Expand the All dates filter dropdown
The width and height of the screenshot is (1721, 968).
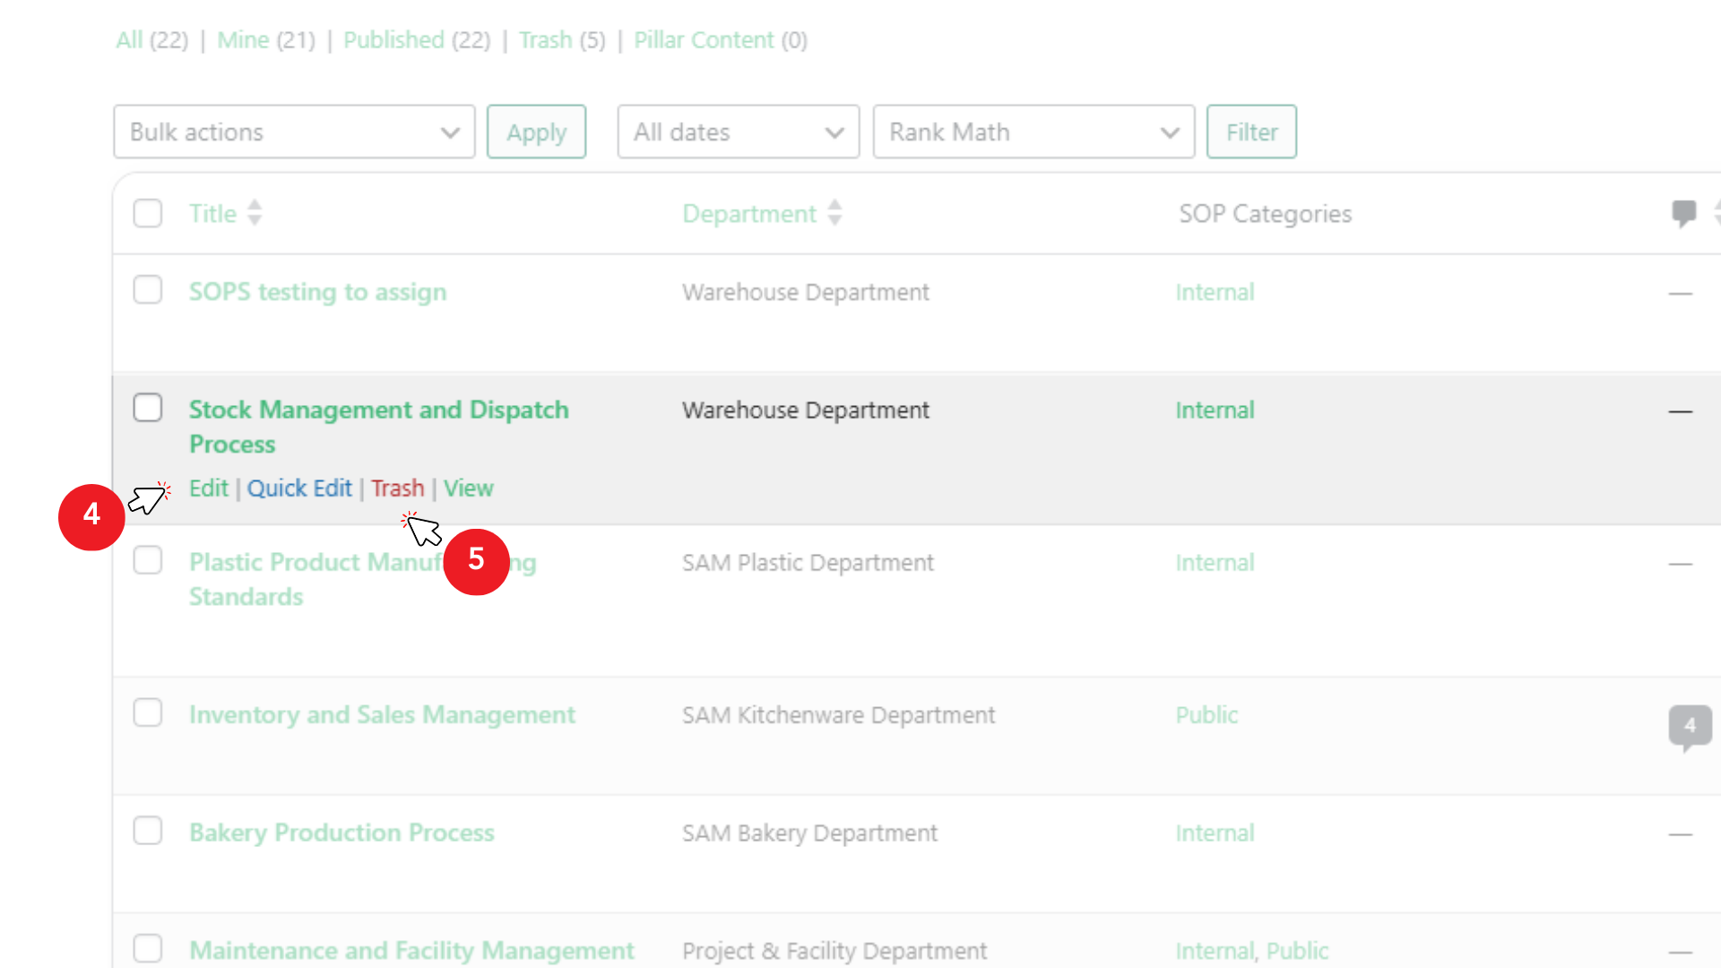(738, 132)
